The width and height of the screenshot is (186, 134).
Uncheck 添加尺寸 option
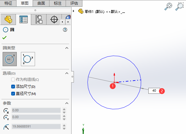click(13, 87)
